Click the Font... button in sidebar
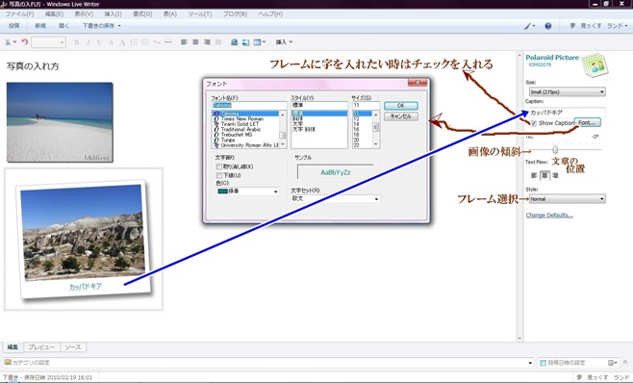 tap(588, 123)
